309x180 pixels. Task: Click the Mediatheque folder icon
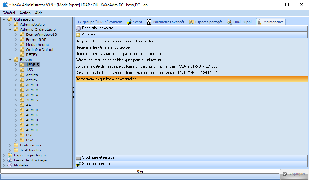pyautogui.click(x=22, y=45)
